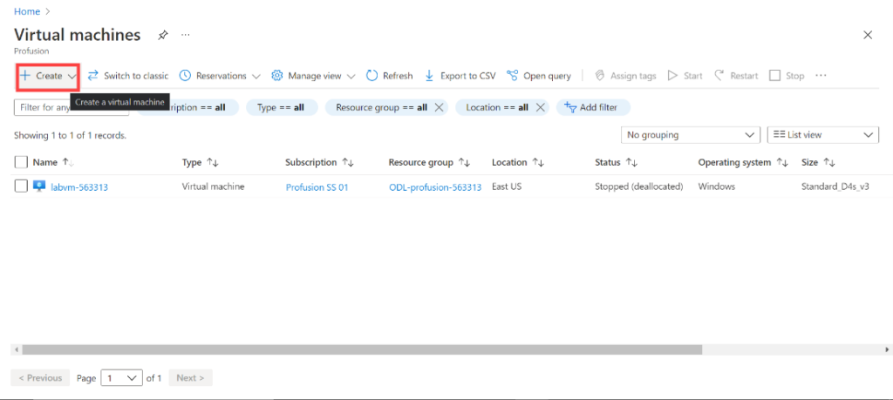
Task: Click the labvm-563313 virtual machine icon
Action: coord(39,186)
